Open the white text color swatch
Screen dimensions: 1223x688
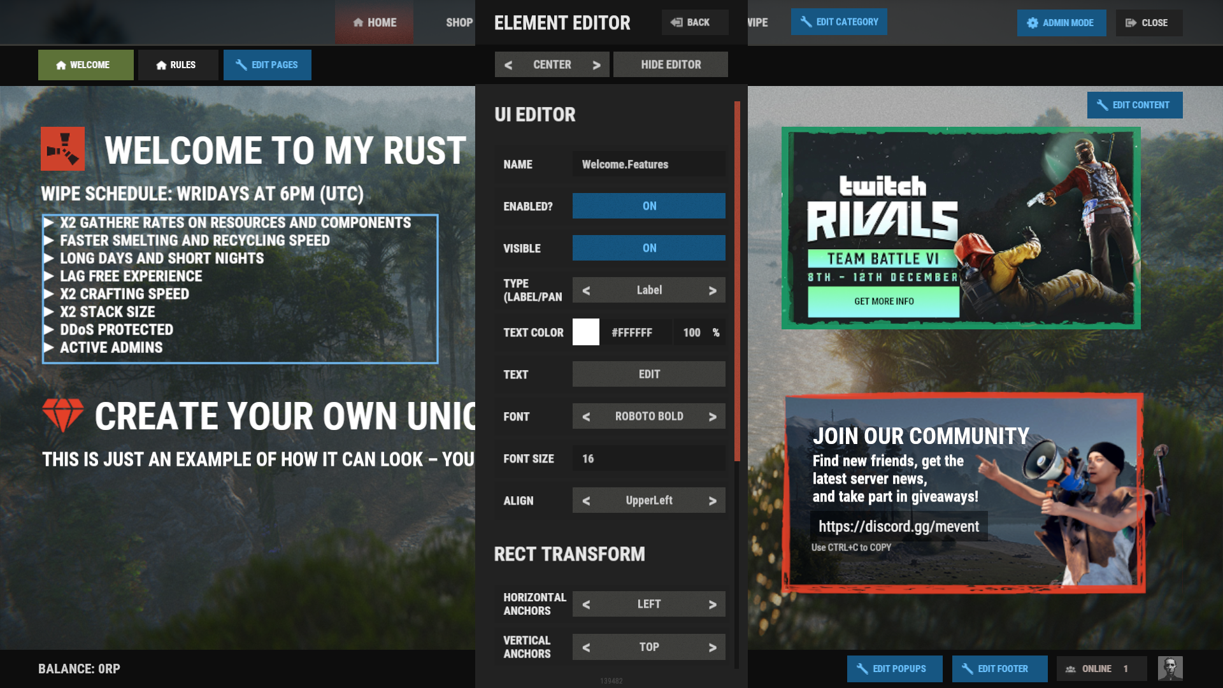pyautogui.click(x=585, y=332)
